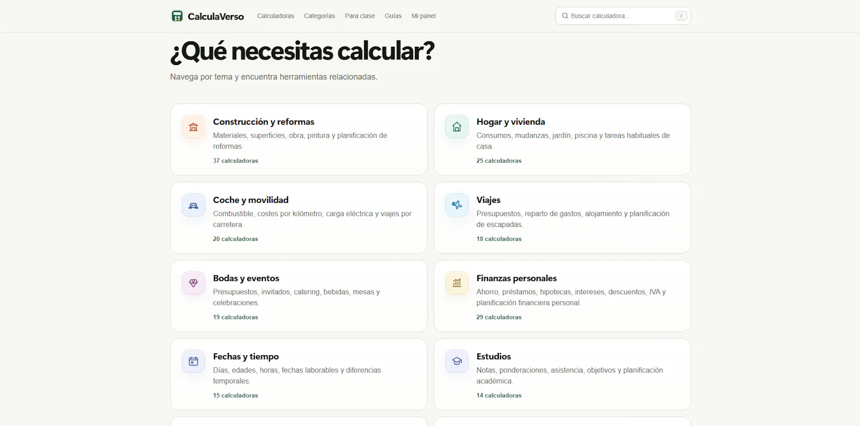The width and height of the screenshot is (860, 426).
Task: Open the Viajes category heading
Action: coord(488,200)
